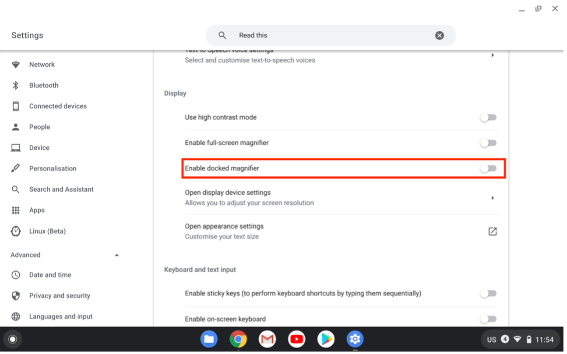The height and width of the screenshot is (354, 567).
Task: Select the Bluetooth sidebar icon
Action: pos(16,85)
